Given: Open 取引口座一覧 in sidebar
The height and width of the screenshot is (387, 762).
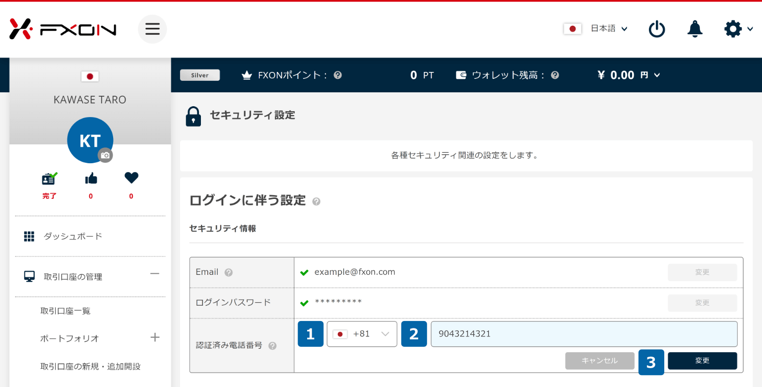Looking at the screenshot, I should [65, 311].
